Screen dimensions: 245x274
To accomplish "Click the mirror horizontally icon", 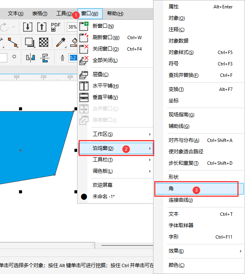I will click(x=30, y=58).
